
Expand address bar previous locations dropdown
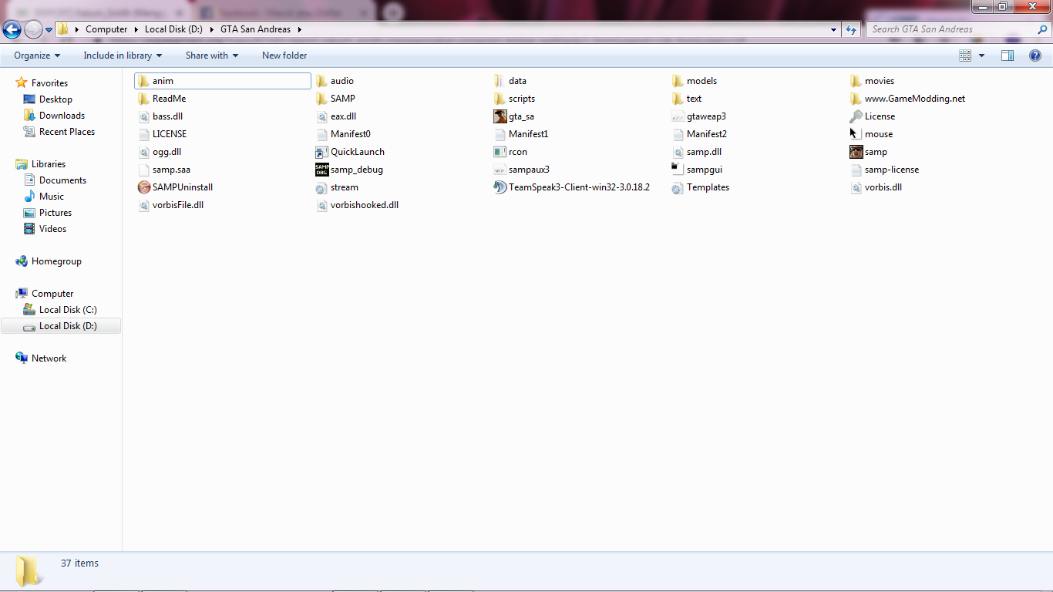pyautogui.click(x=834, y=29)
